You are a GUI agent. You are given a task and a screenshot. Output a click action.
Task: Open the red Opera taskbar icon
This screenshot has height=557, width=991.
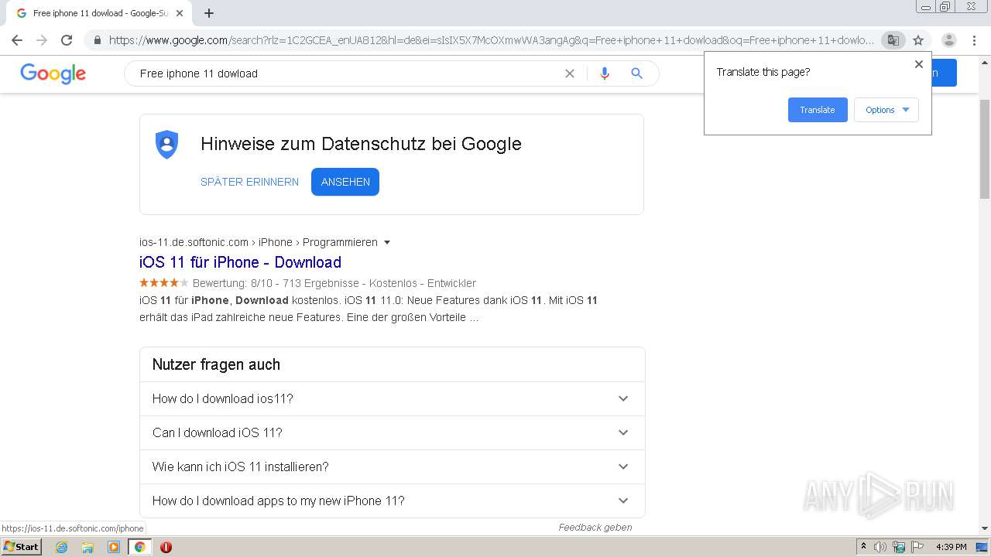click(x=166, y=547)
